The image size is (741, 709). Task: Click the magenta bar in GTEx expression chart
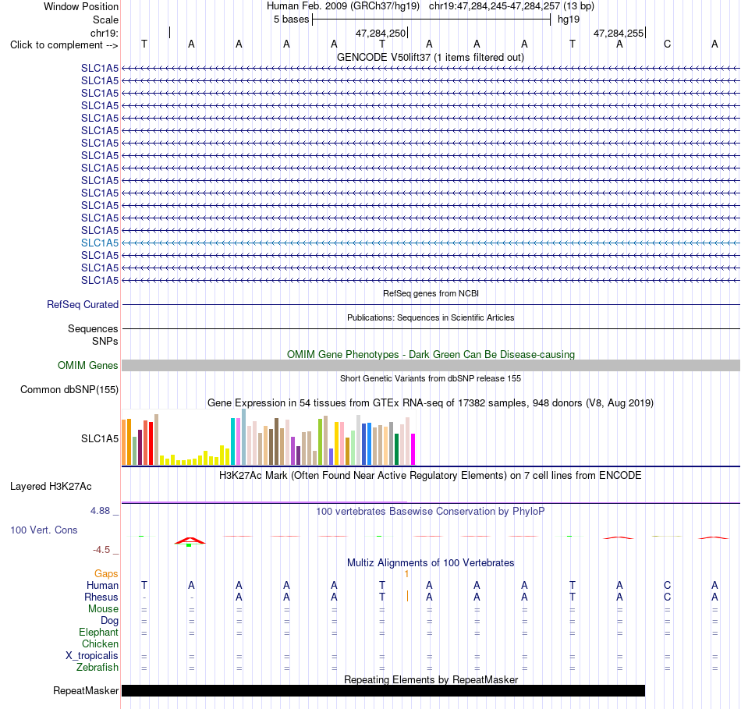413,449
